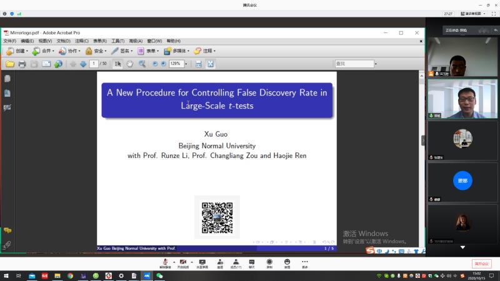
Task: Click the Marquee Zoom magnifier tool
Action: 142,64
